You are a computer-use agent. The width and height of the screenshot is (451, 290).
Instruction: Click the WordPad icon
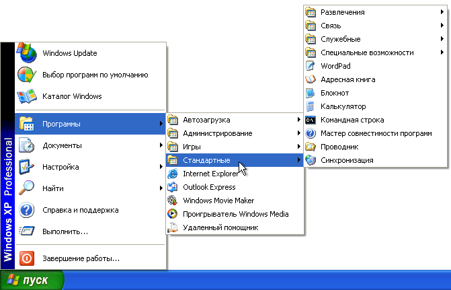[310, 66]
